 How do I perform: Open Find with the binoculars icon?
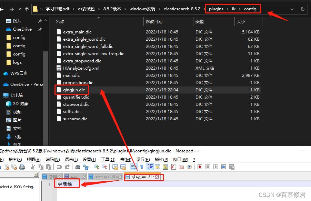pos(78,167)
